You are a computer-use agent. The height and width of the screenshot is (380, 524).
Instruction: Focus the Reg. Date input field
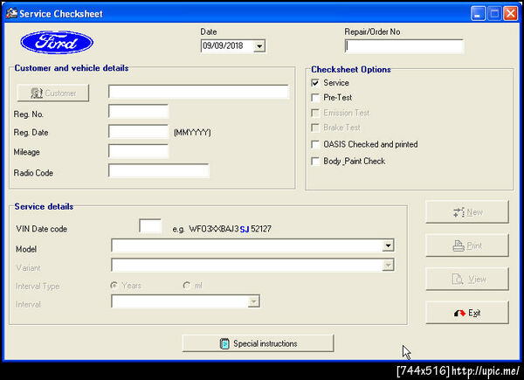coord(138,131)
